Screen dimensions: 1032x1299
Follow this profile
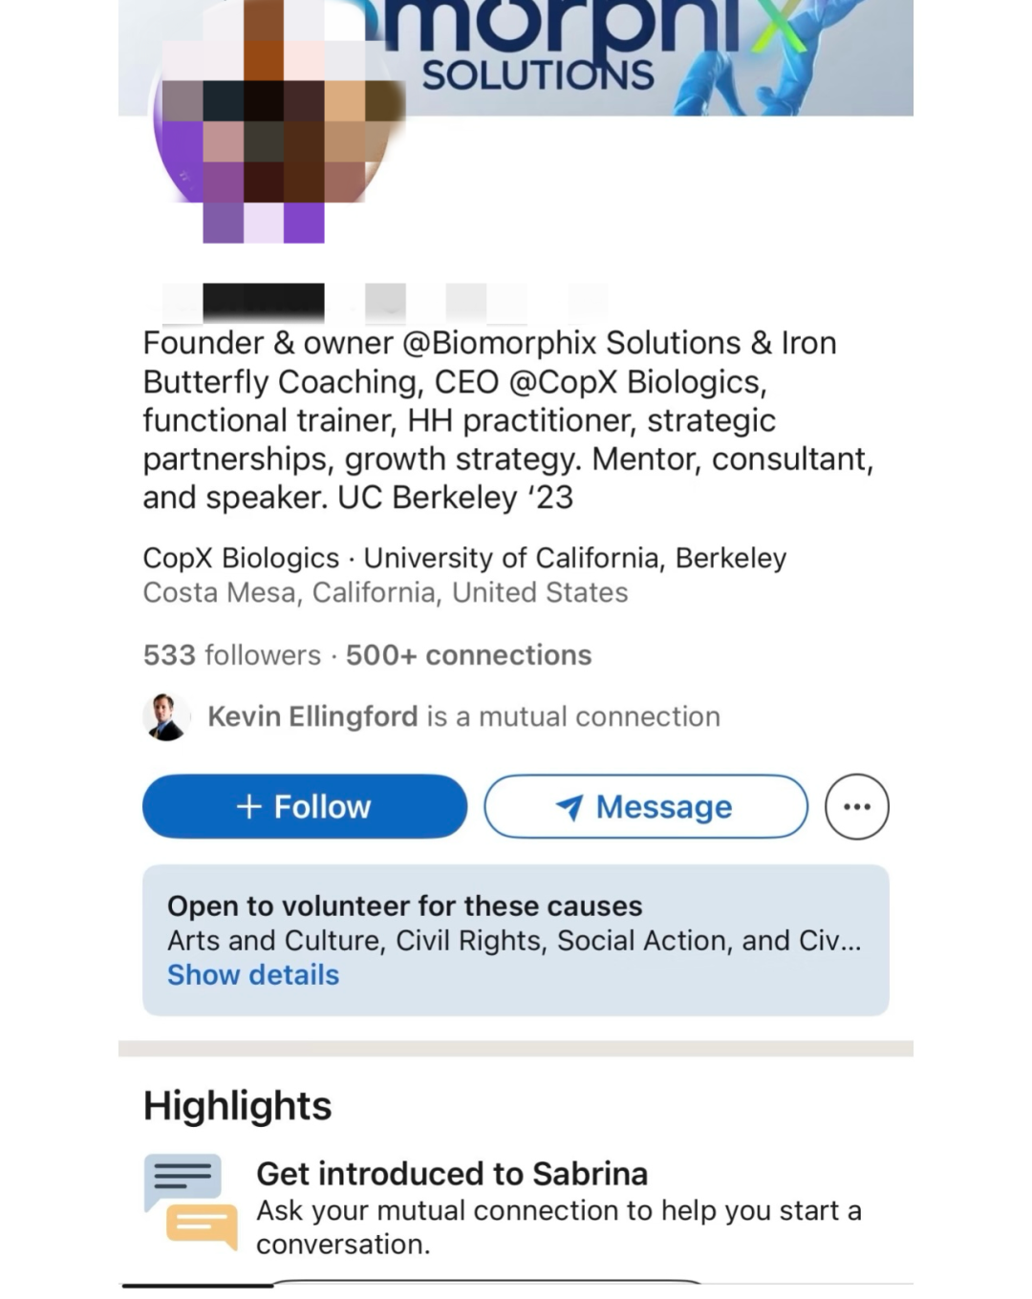pyautogui.click(x=305, y=807)
